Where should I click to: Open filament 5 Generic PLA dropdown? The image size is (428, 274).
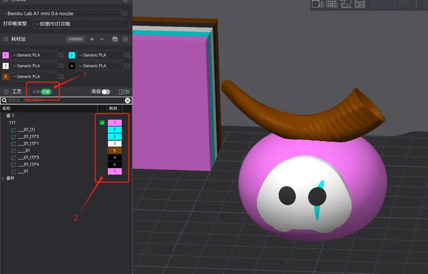pos(33,76)
